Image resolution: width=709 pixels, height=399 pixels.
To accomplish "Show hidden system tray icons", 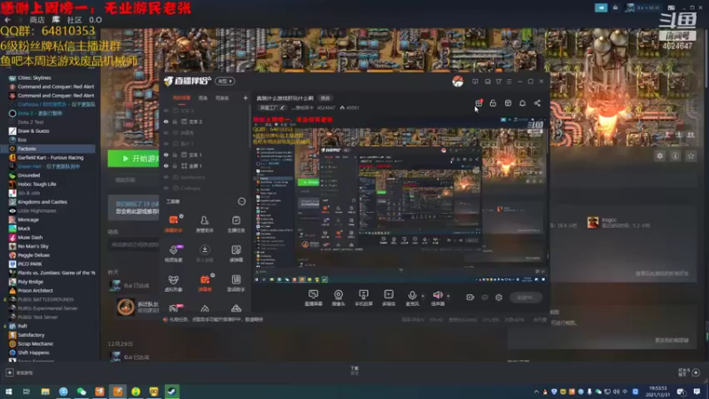I will (536, 392).
